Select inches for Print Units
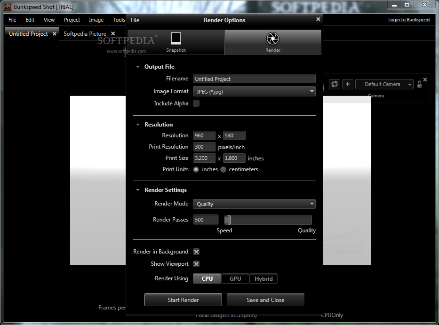Image resolution: width=439 pixels, height=325 pixels. click(x=196, y=169)
